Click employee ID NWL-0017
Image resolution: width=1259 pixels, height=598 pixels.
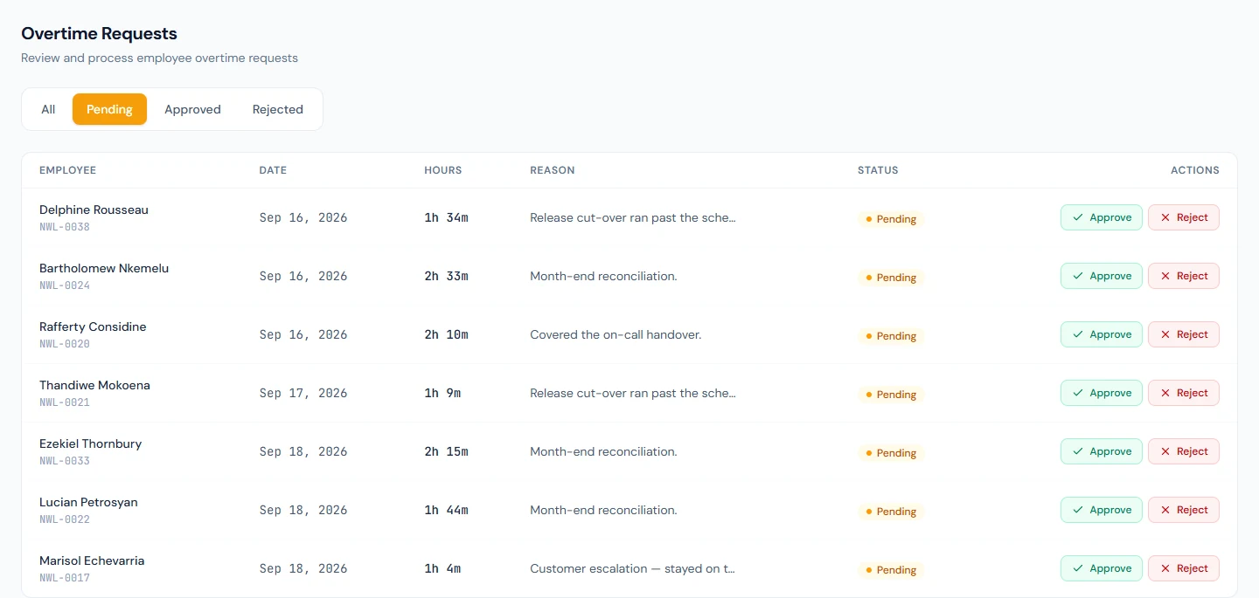pyautogui.click(x=65, y=578)
